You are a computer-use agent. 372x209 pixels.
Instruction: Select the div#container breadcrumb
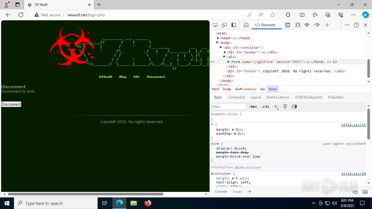[246, 89]
